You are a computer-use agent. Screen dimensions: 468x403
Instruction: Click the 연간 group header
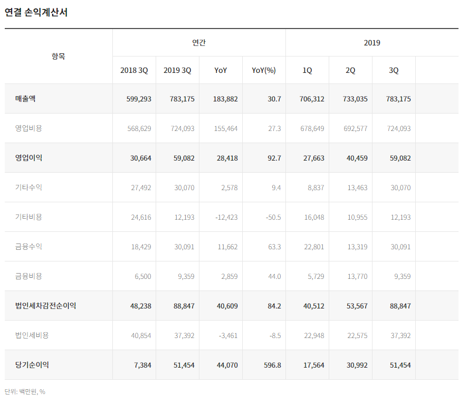(x=199, y=43)
